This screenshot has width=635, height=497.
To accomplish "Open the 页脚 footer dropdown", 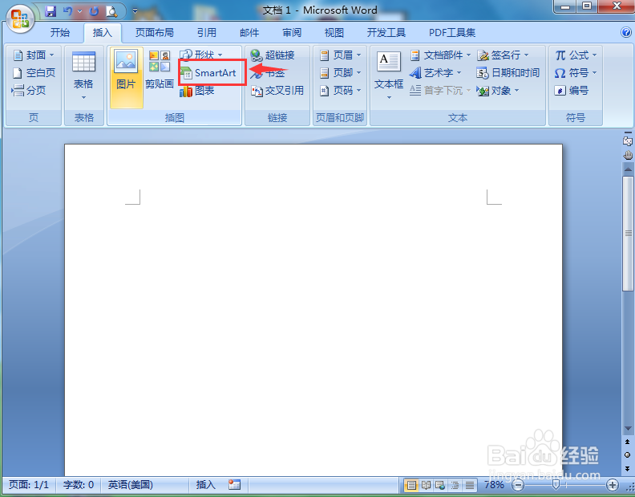I will [340, 72].
